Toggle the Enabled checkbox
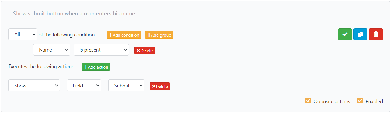391x113 pixels. pyautogui.click(x=360, y=101)
